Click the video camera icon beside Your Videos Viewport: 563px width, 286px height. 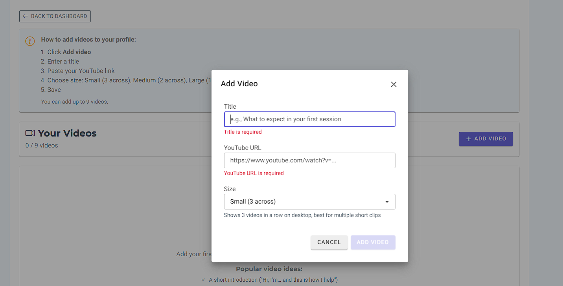[30, 133]
